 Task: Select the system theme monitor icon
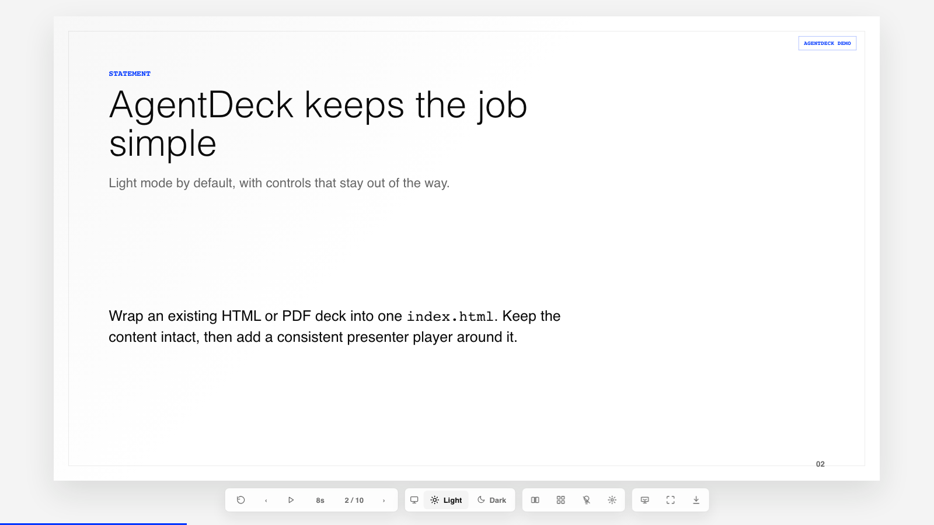click(x=414, y=500)
